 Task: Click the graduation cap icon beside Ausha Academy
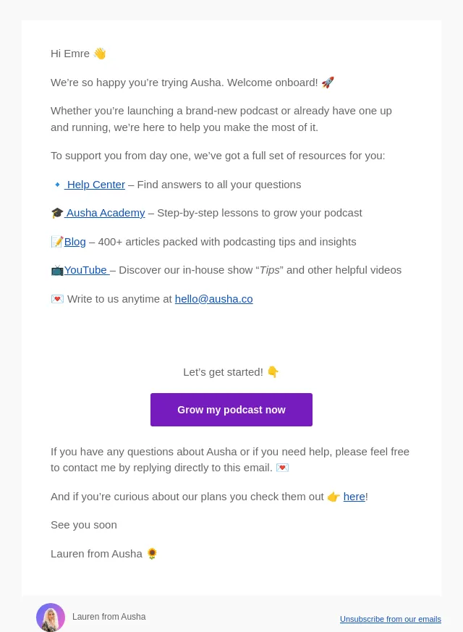click(x=57, y=213)
